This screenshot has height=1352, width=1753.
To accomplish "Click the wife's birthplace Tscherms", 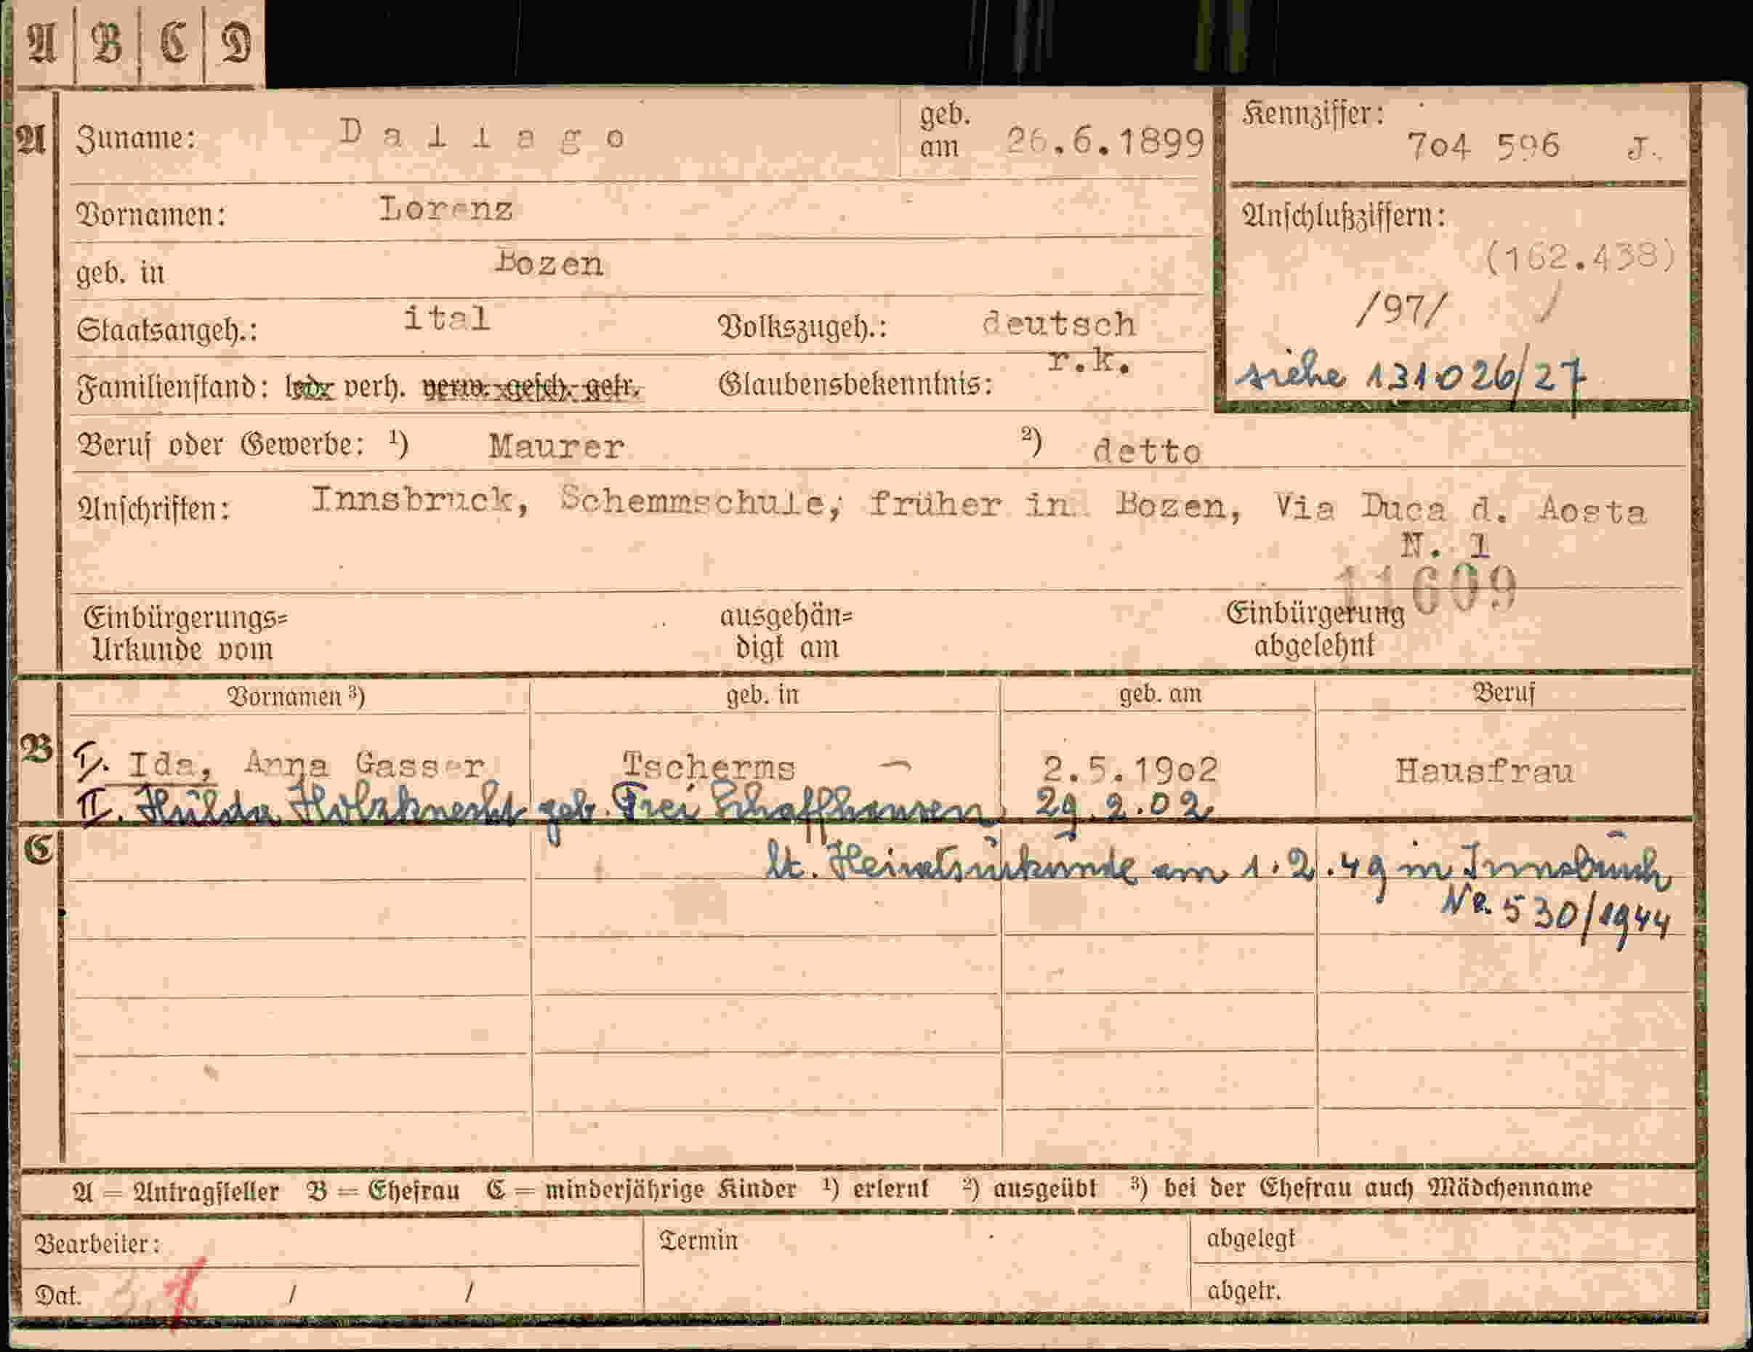I will click(x=709, y=767).
